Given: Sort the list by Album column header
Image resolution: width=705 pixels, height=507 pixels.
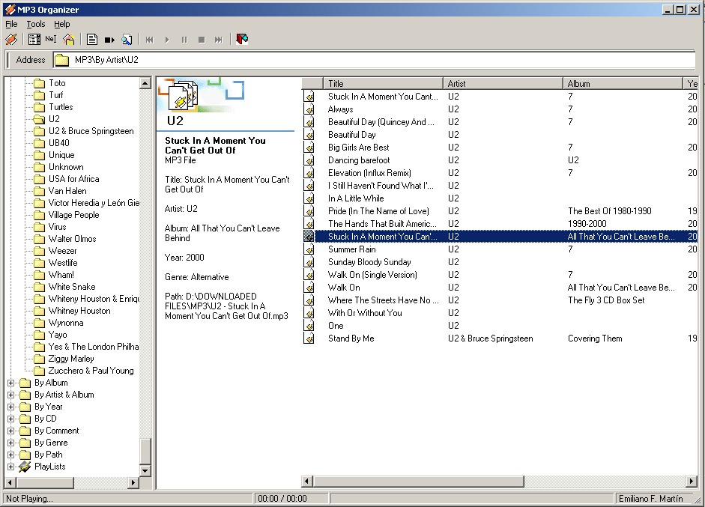Looking at the screenshot, I should 623,84.
